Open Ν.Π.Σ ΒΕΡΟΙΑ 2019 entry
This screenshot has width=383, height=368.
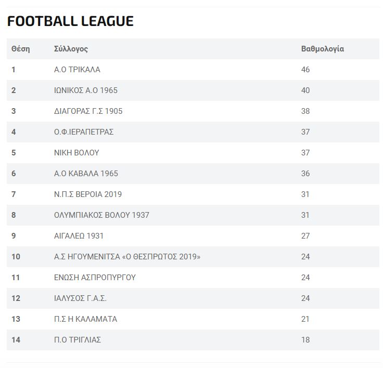tap(88, 194)
